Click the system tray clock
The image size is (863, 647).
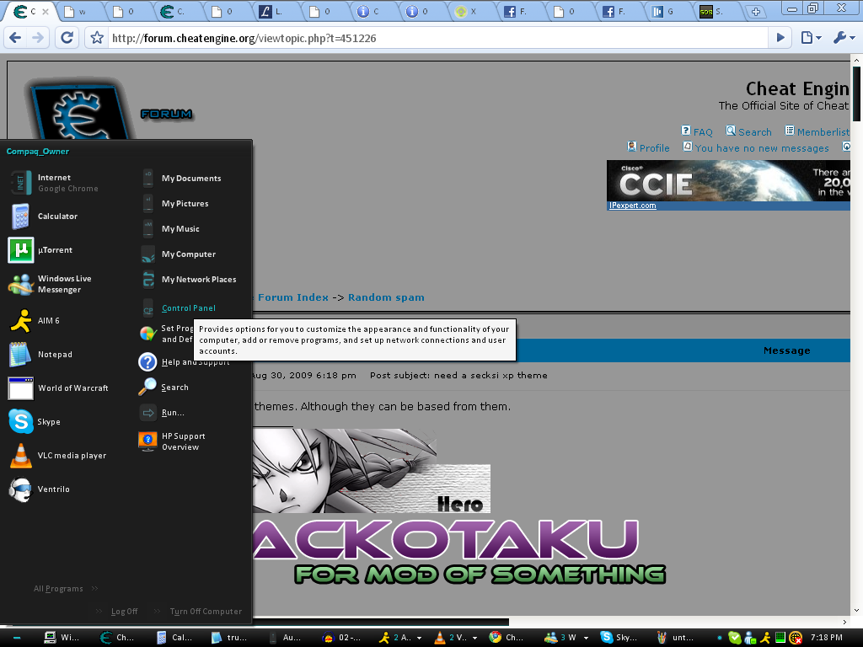click(x=826, y=637)
